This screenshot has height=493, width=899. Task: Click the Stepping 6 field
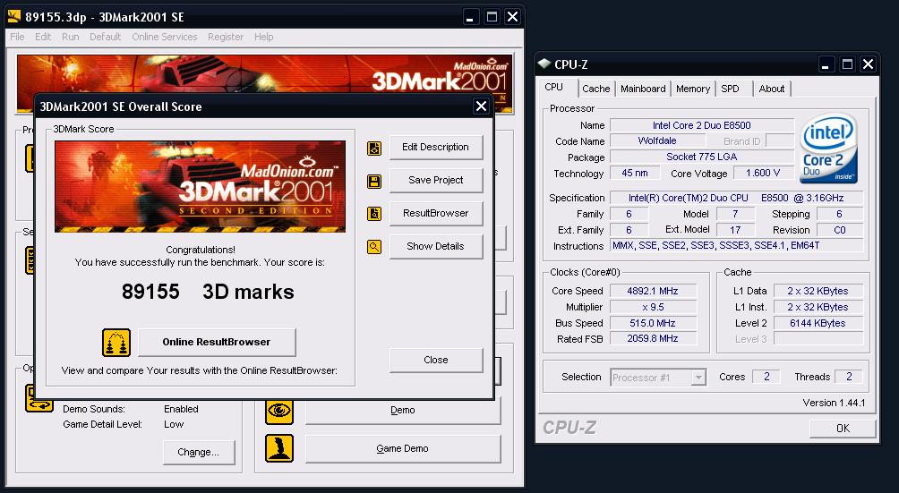pos(839,214)
